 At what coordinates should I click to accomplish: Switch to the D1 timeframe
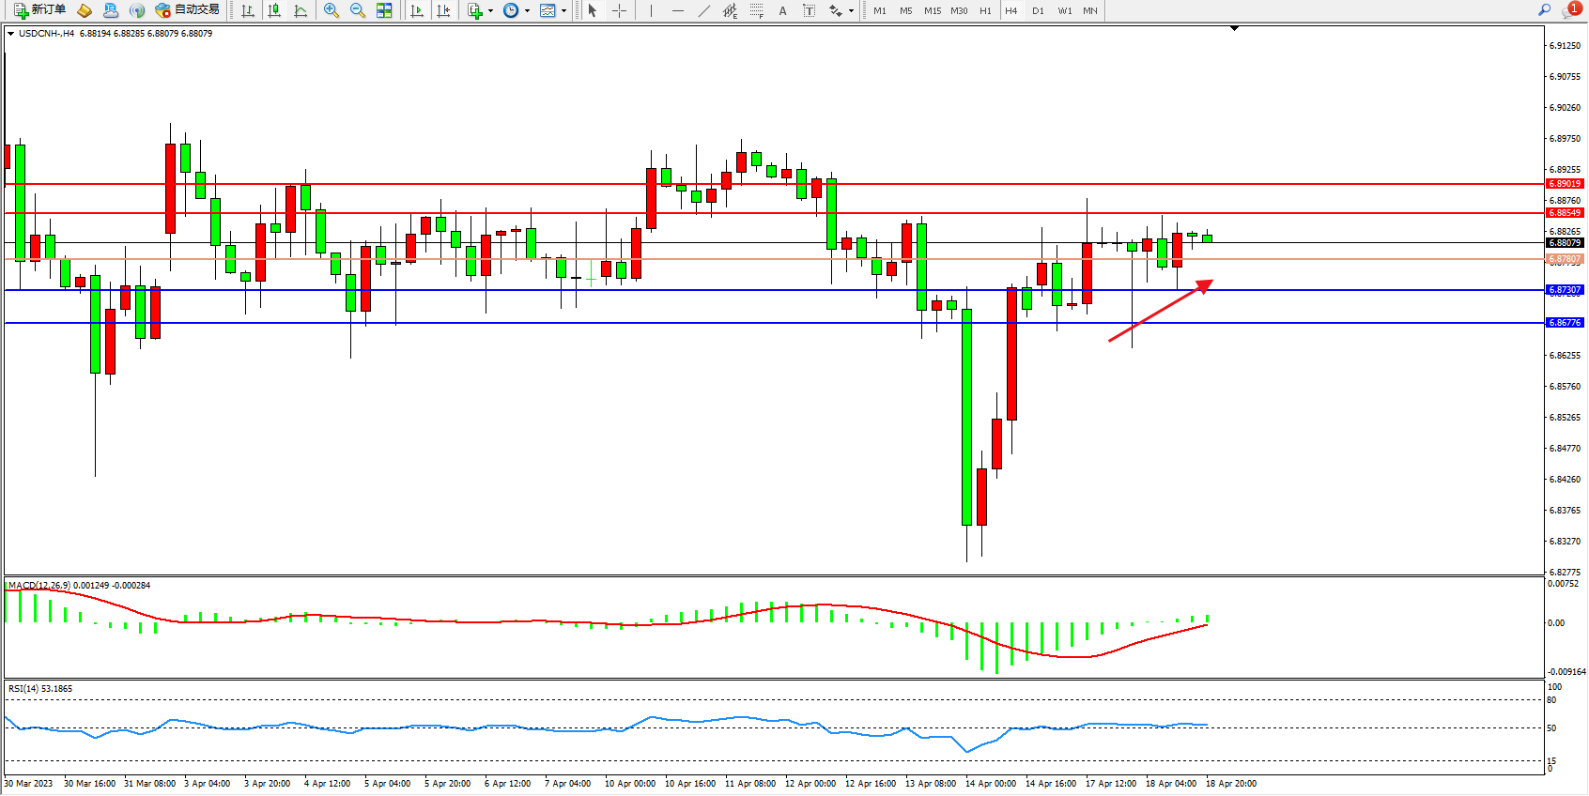click(x=1038, y=10)
